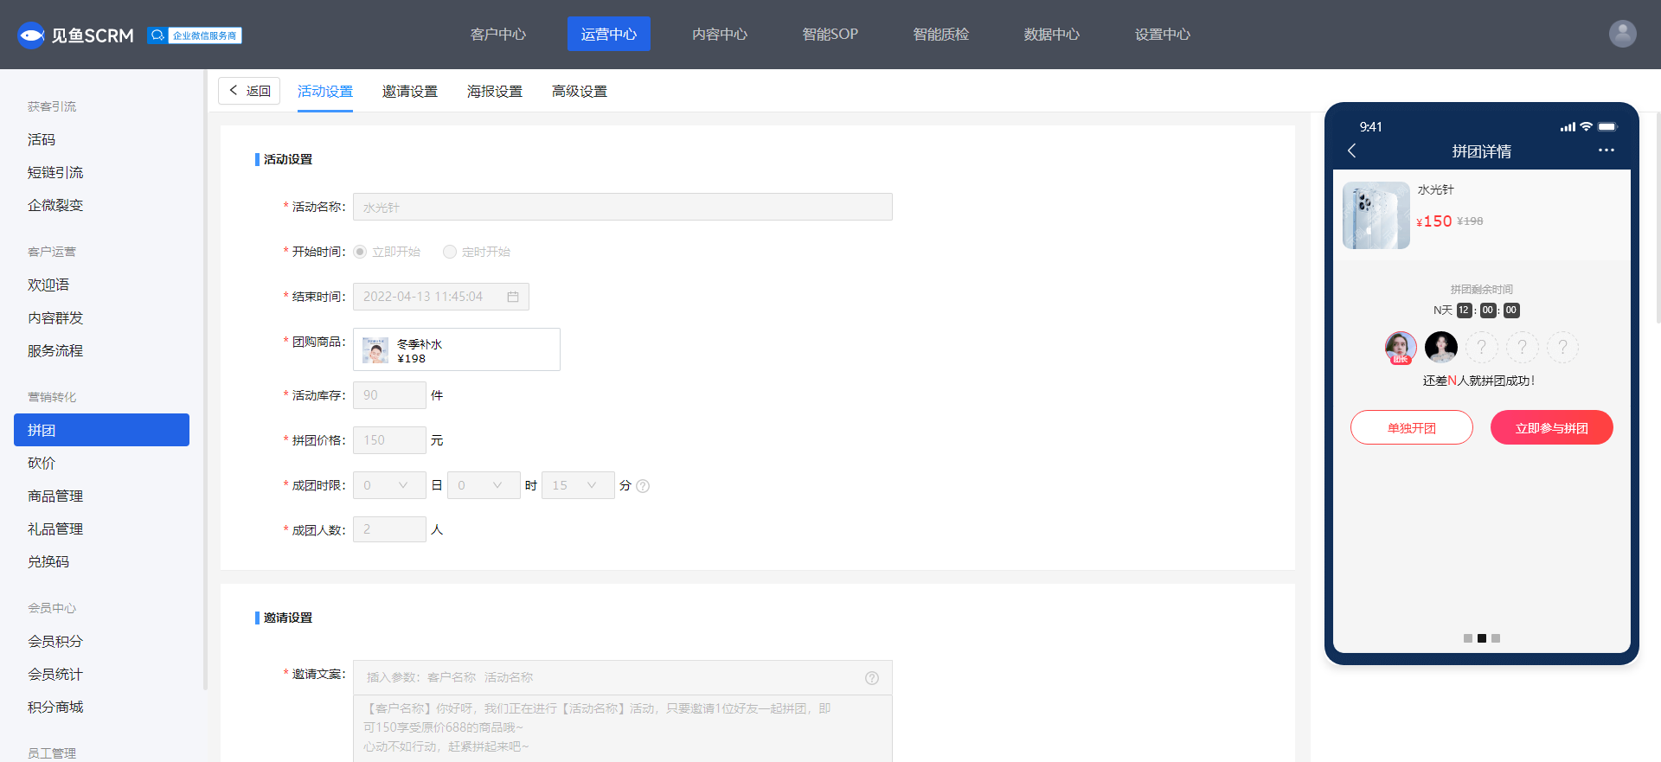Tap 立即参与拼团 button in preview

point(1551,428)
